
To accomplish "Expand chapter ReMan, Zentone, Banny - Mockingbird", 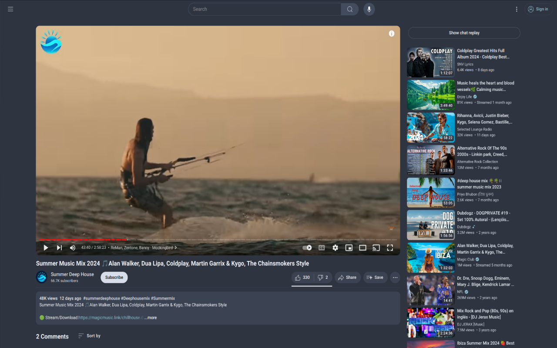I will [144, 248].
